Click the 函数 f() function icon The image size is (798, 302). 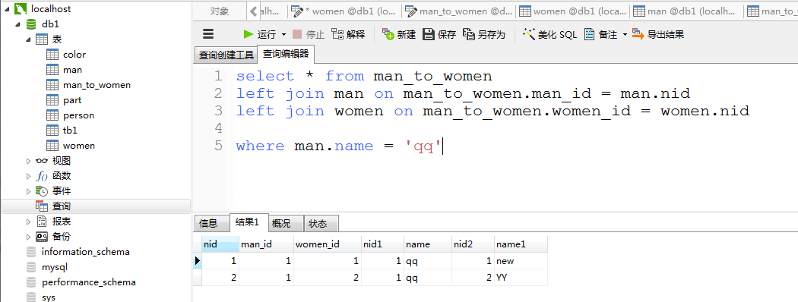coord(42,177)
